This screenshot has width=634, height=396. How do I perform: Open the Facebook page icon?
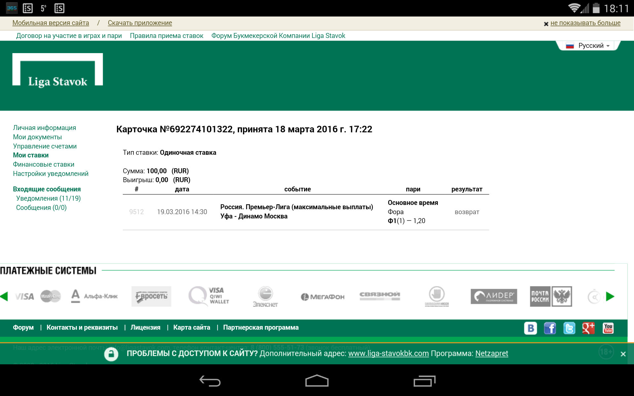click(x=550, y=328)
